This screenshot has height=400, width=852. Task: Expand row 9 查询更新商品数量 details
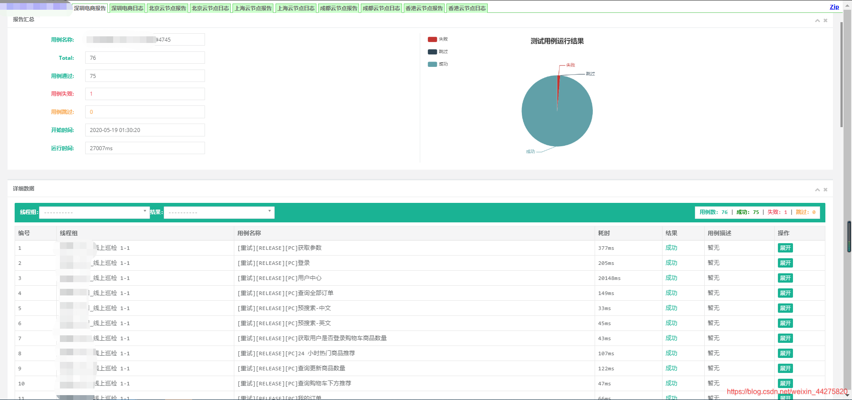point(785,369)
